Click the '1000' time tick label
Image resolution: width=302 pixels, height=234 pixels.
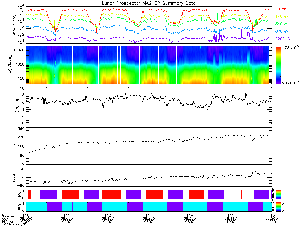pos(231,222)
